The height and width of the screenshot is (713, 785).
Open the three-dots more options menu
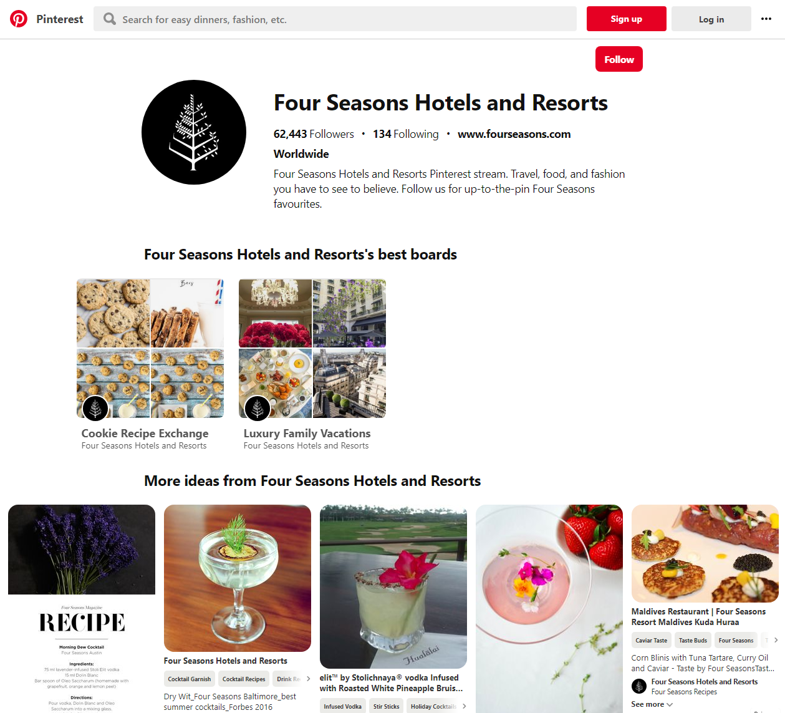pyautogui.click(x=766, y=19)
